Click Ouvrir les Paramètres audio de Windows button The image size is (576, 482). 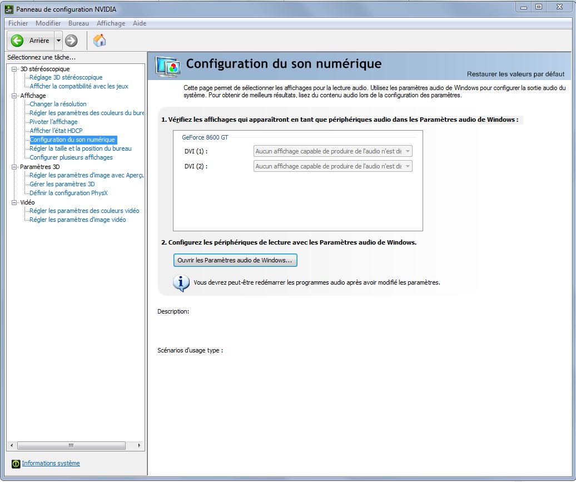pyautogui.click(x=235, y=260)
